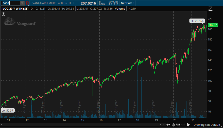223x128 pixels.
Task: Open the Drawing set: Default menu
Action: (207, 125)
